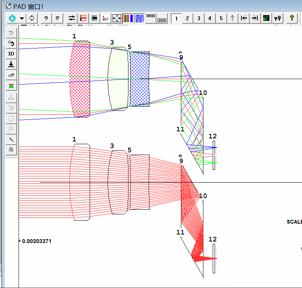Open the BK7 glass table icon
Image resolution: width=302 pixels, height=288 pixels.
106,18
